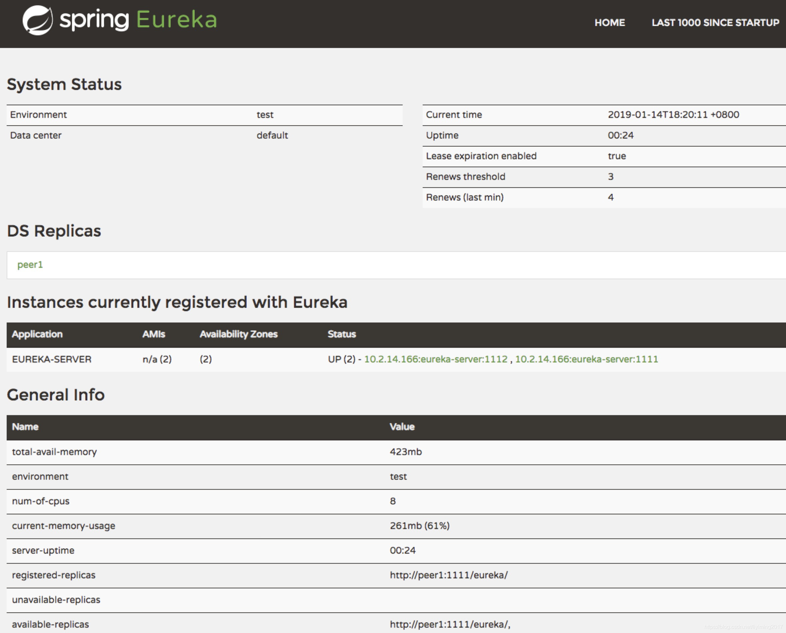
Task: Click the num-of-cpus row name
Action: pos(40,501)
